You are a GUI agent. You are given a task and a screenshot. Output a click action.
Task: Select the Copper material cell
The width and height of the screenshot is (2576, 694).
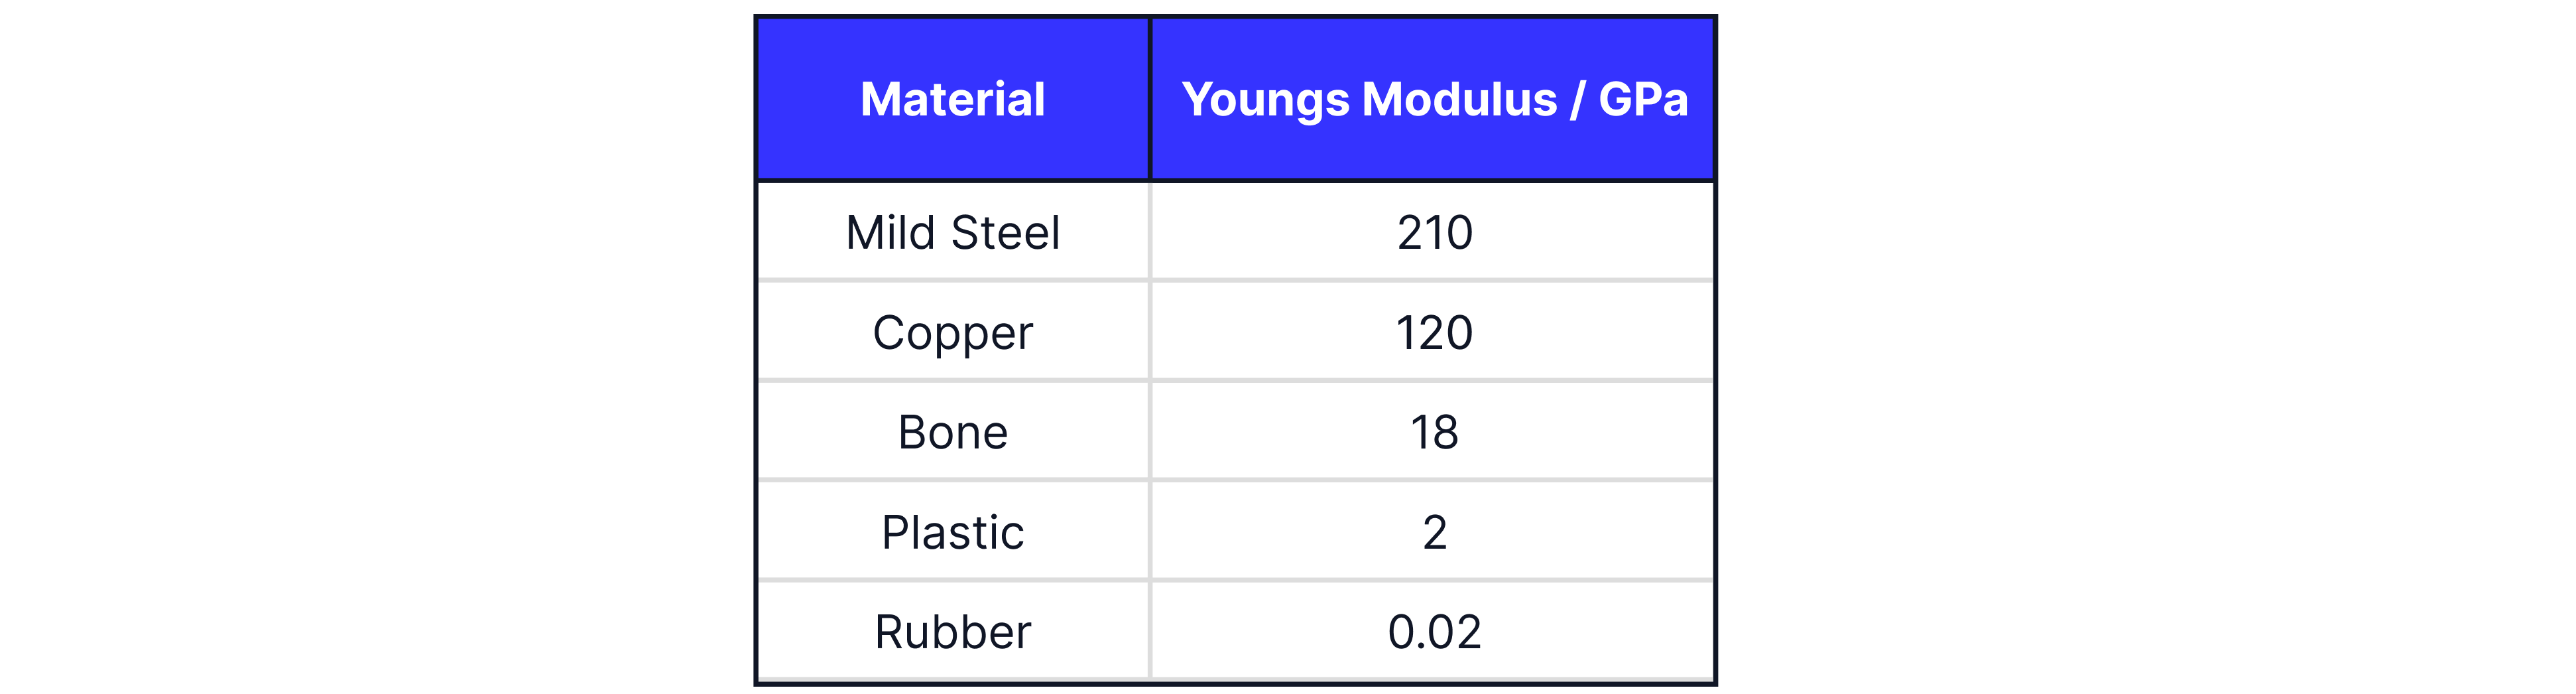point(952,333)
